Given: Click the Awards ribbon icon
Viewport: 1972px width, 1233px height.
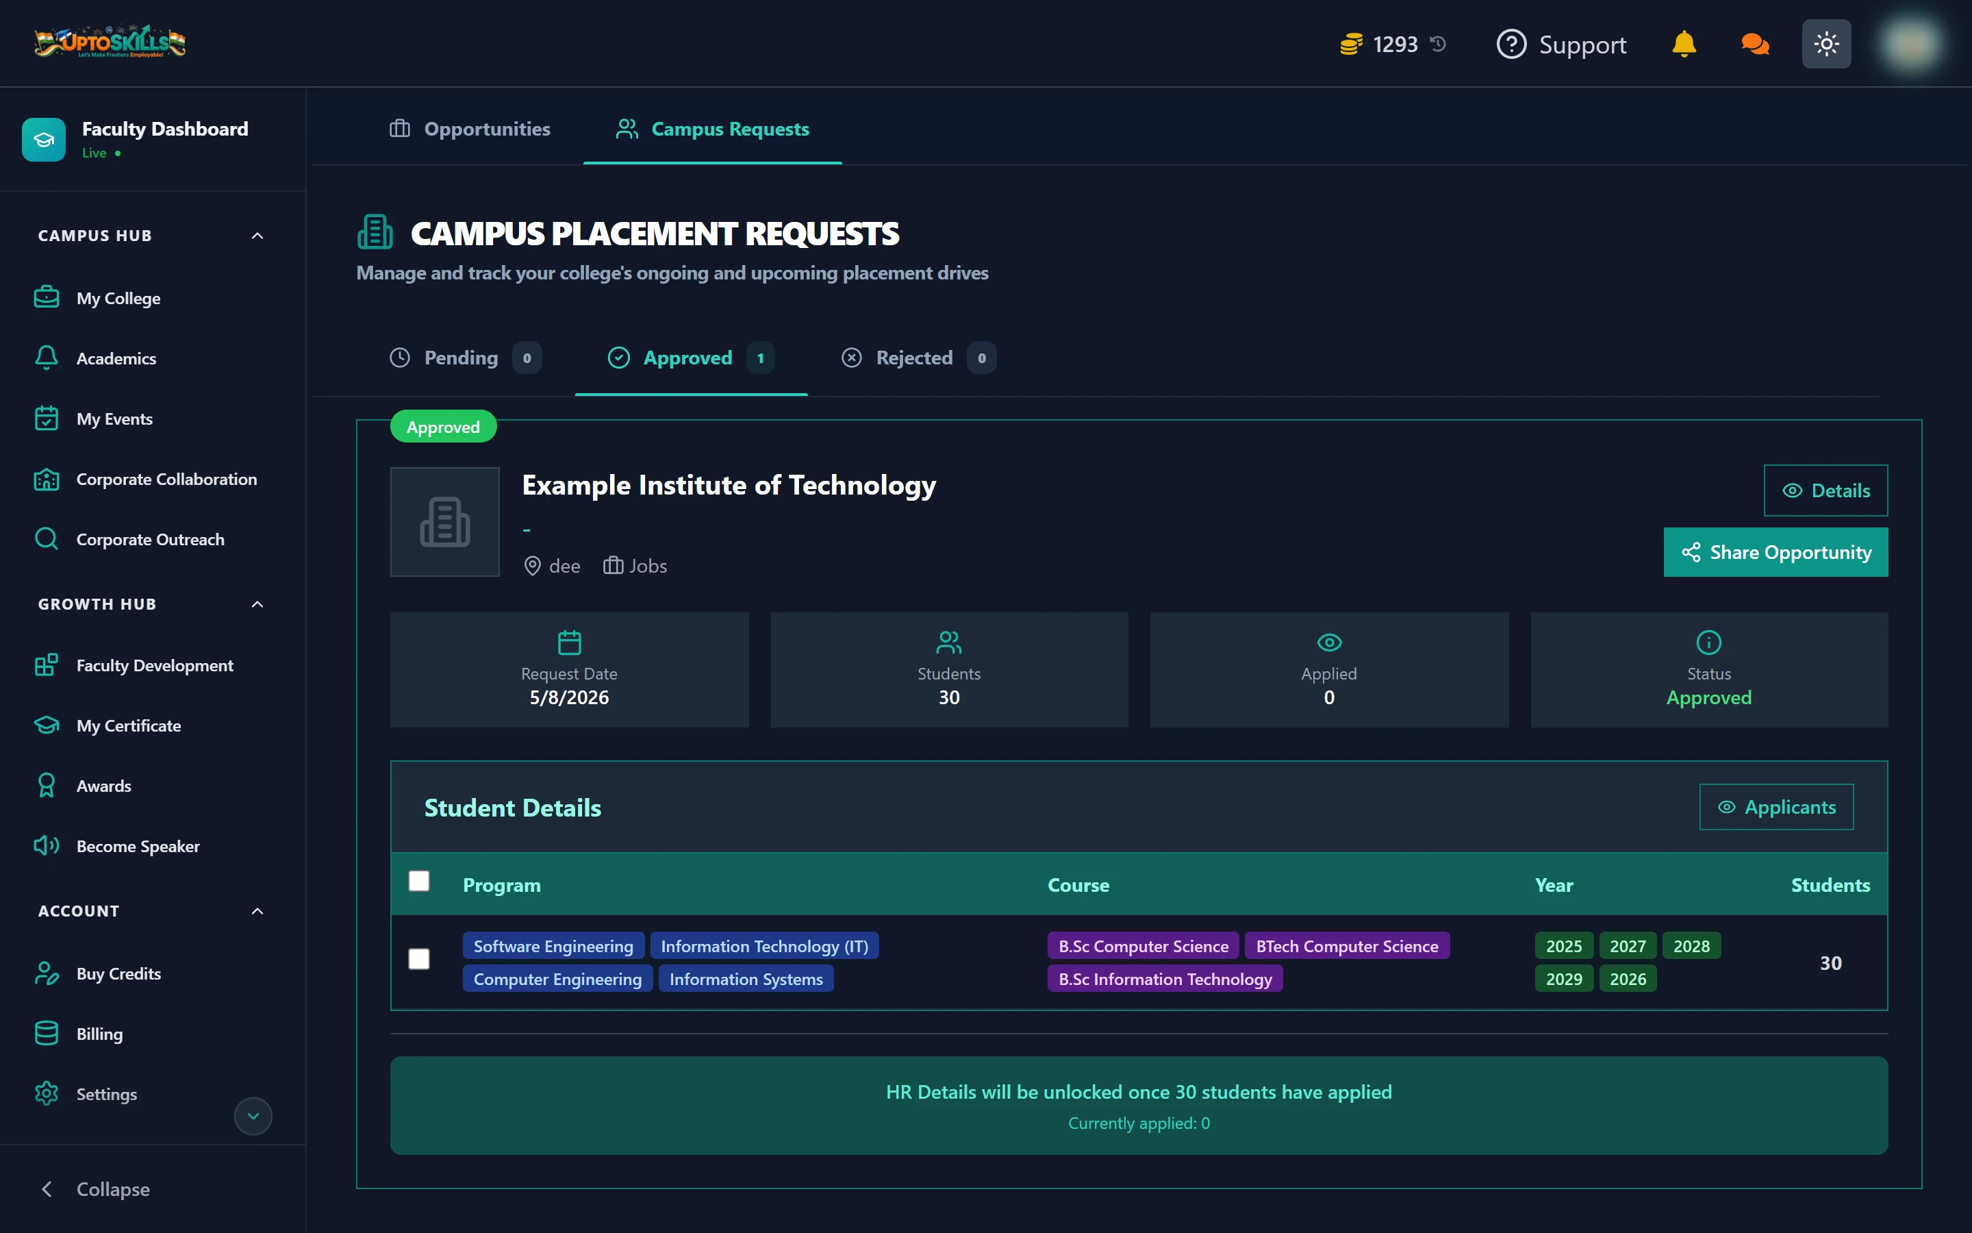Looking at the screenshot, I should pyautogui.click(x=47, y=785).
